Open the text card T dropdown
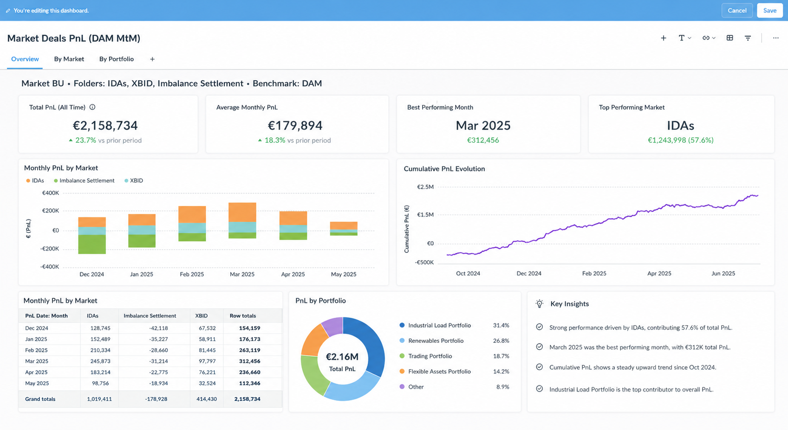Screen dimensions: 788x430 pyautogui.click(x=685, y=38)
